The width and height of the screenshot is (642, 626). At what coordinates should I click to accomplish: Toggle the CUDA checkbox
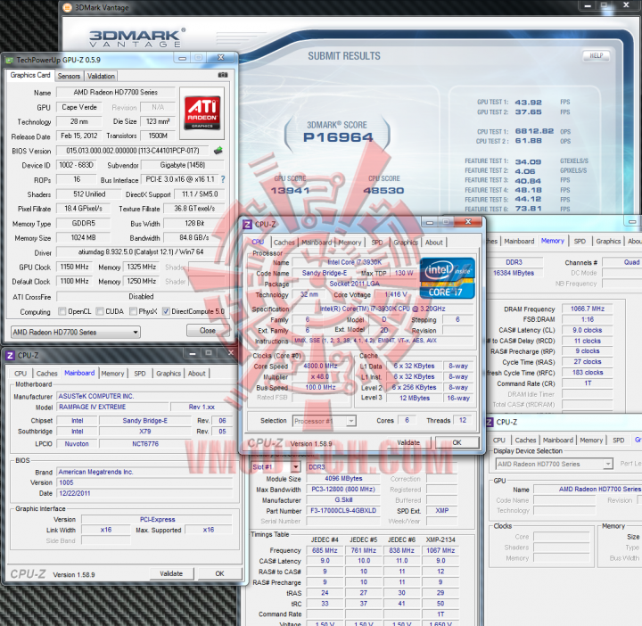pyautogui.click(x=100, y=311)
